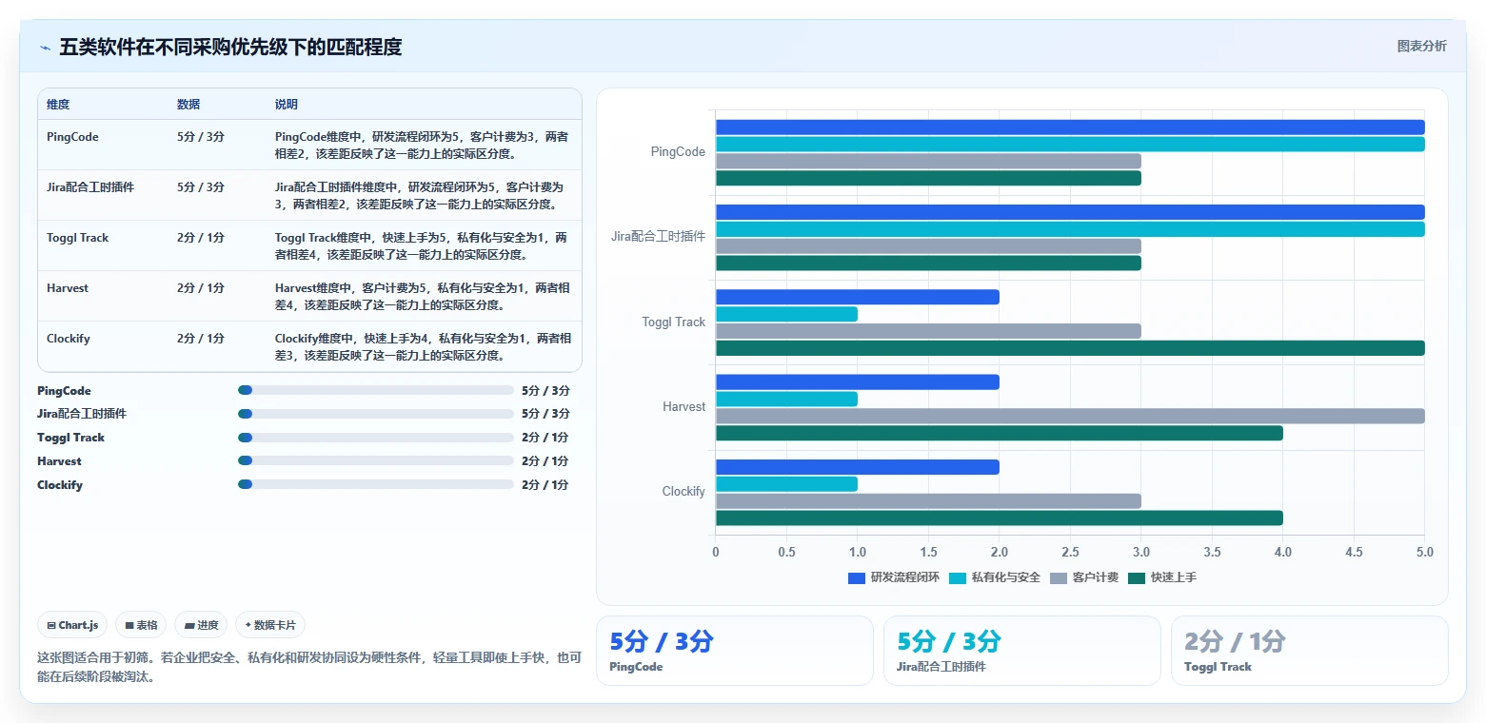Select the Toggl Track table row name

click(78, 238)
